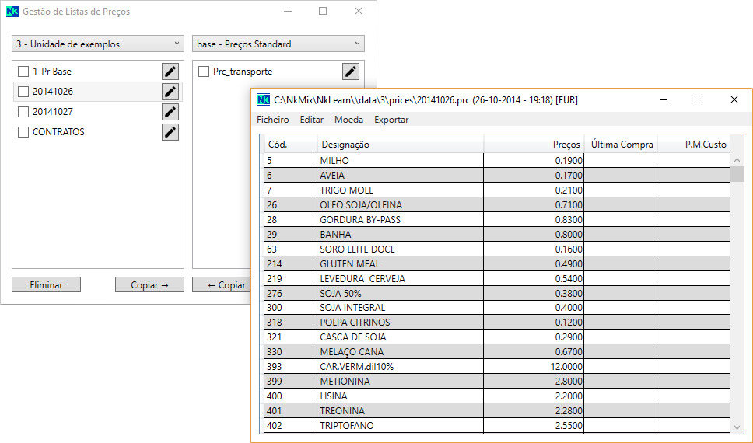
Task: Edit Prc_transporte via its pencil icon
Action: tap(351, 72)
